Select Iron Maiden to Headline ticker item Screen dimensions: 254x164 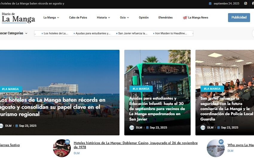pyautogui.click(x=171, y=33)
